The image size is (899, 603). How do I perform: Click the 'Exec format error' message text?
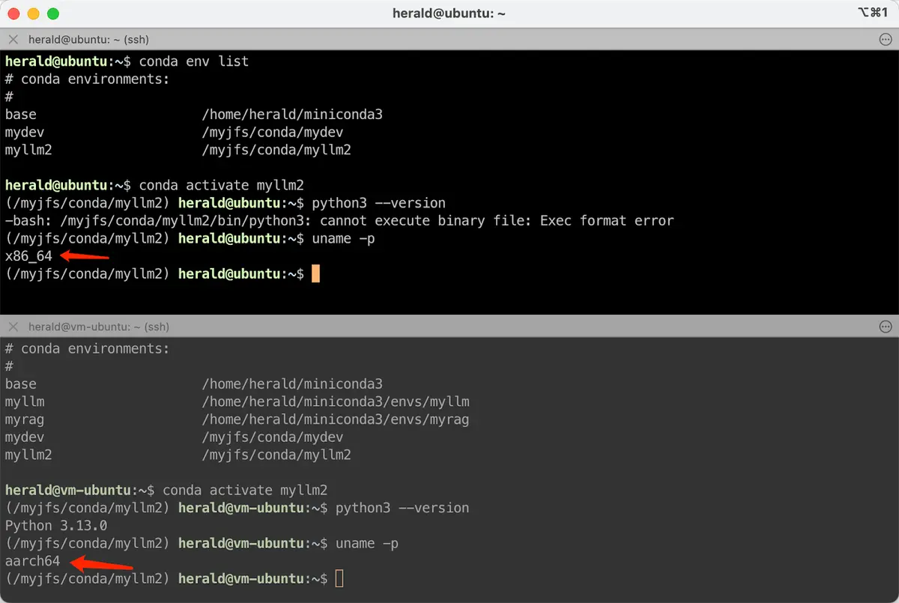coord(607,220)
